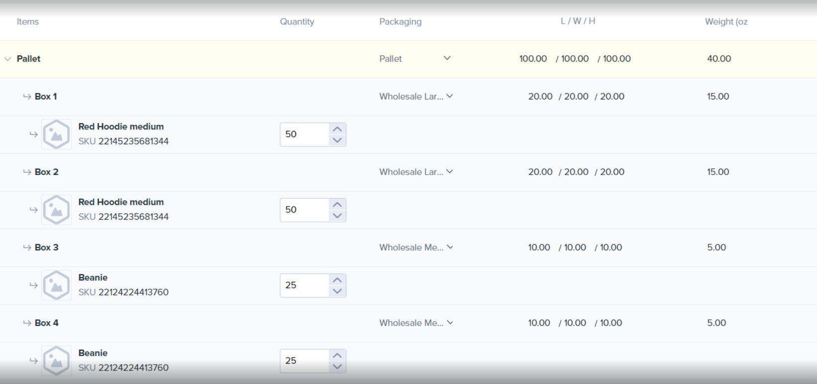Increase quantity for Box 2 Red Hoodie

tap(337, 204)
